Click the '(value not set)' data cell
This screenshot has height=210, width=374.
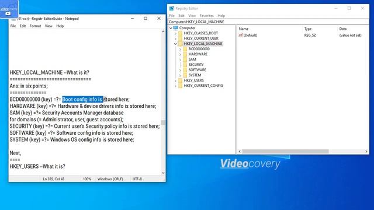coord(350,35)
